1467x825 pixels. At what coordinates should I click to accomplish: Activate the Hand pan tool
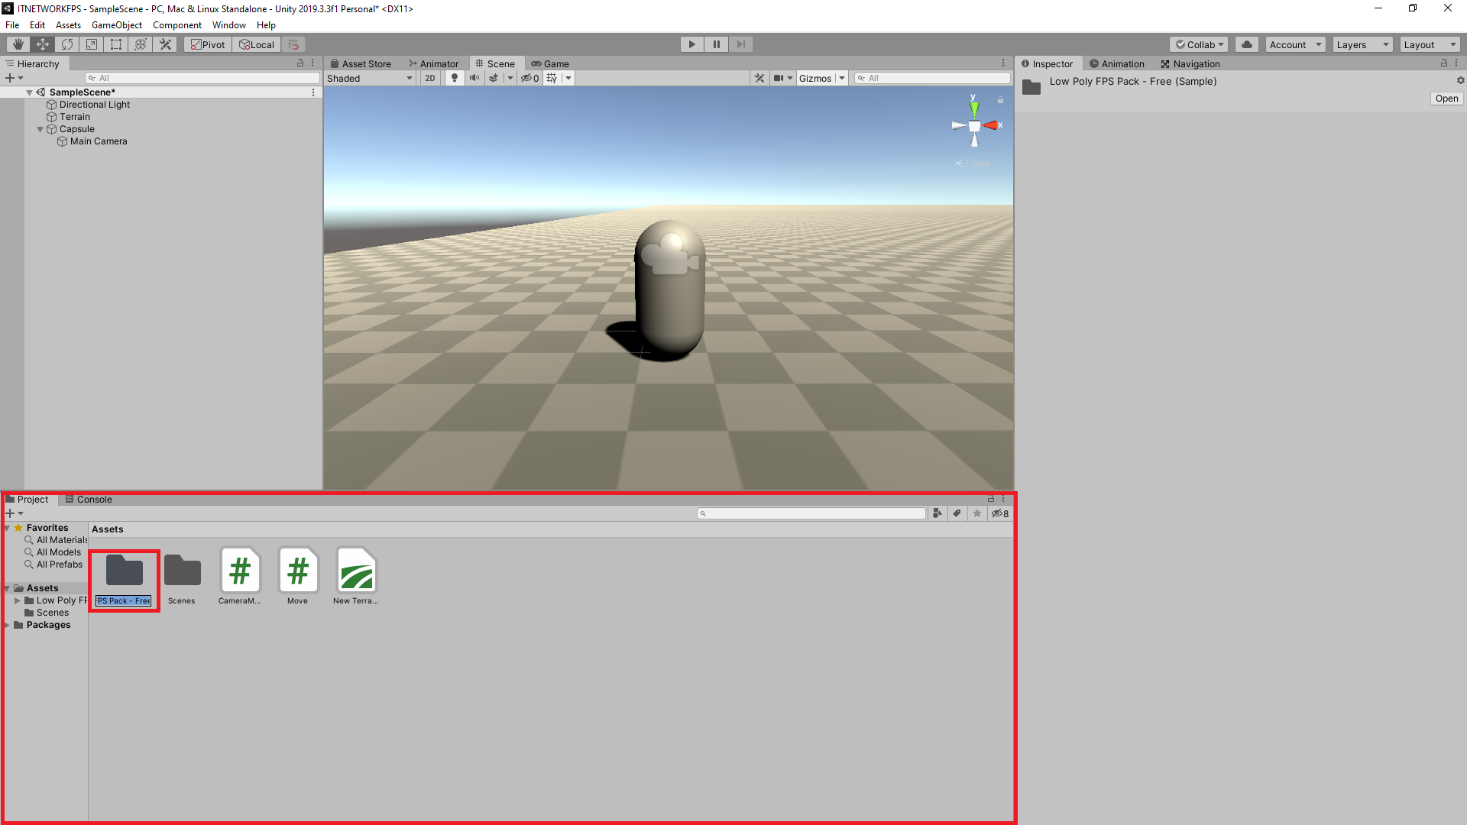click(x=17, y=44)
